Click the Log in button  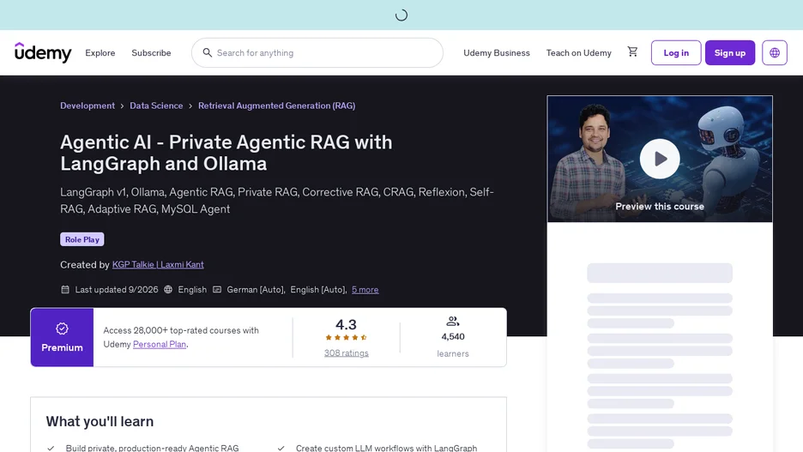point(676,52)
